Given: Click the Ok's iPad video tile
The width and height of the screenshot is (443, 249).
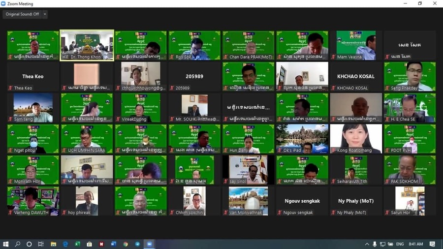Looking at the screenshot, I should point(302,138).
